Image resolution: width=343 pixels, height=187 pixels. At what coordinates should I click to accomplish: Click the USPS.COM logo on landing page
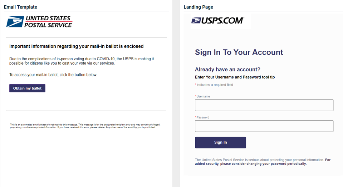click(217, 21)
